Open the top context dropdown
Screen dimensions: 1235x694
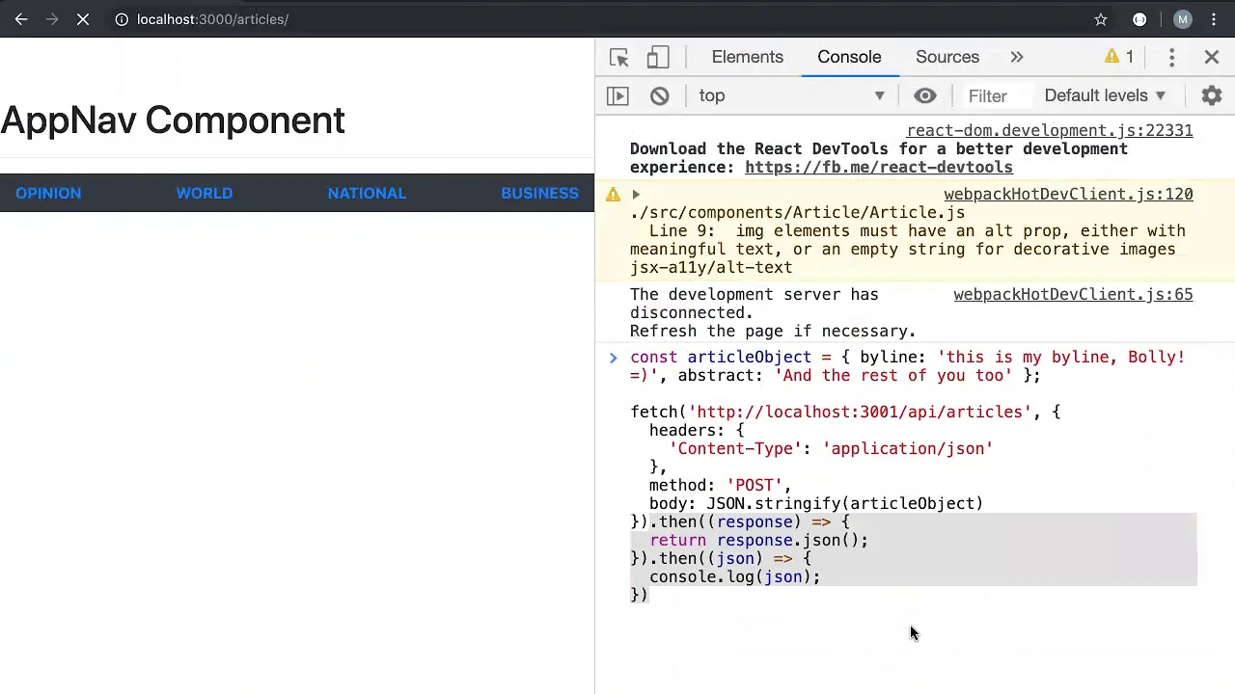[x=792, y=95]
